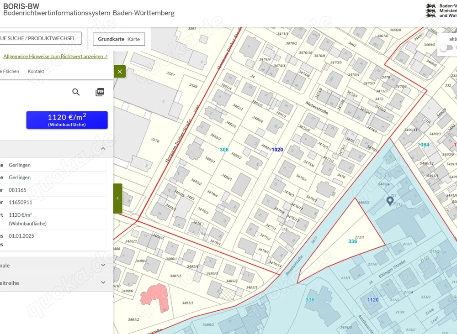Expand the Zeitreihe section
Image resolution: width=457 pixels, height=334 pixels.
click(103, 283)
